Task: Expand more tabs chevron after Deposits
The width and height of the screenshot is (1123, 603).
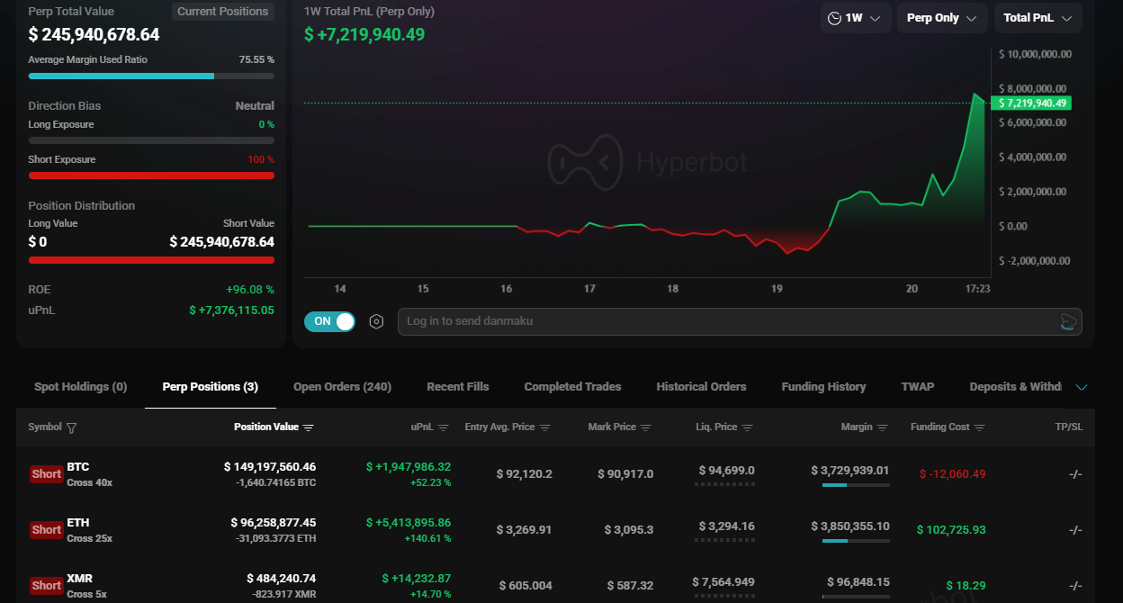Action: point(1082,387)
